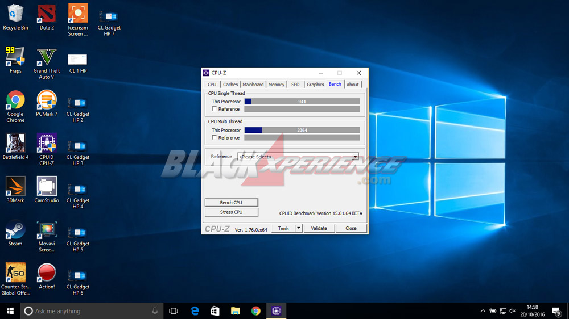Click the Cortana microphone icon

pos(155,310)
